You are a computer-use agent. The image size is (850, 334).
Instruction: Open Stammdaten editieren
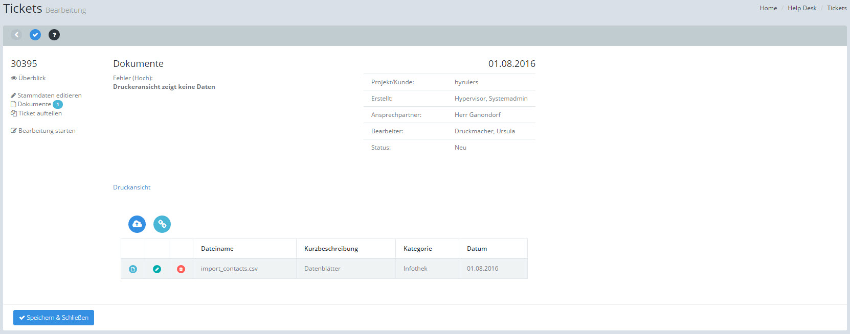(x=49, y=96)
